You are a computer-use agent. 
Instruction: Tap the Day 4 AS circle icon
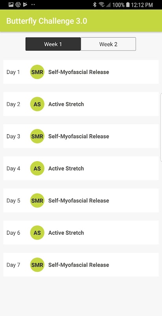coord(37,169)
